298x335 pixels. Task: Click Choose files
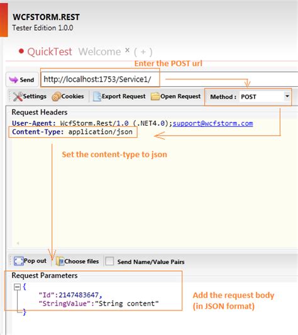coord(77,261)
